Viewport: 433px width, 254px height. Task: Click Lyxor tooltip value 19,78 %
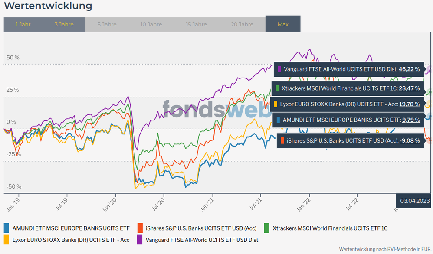tap(409, 104)
